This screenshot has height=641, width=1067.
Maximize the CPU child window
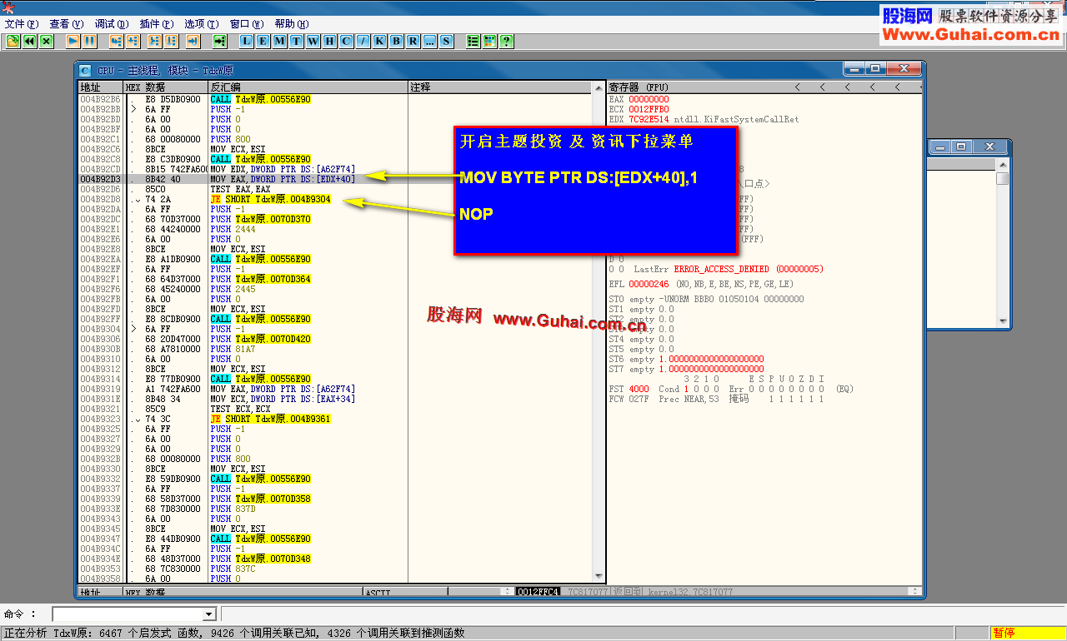click(875, 69)
